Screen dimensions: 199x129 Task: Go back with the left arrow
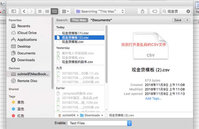pos(24,11)
